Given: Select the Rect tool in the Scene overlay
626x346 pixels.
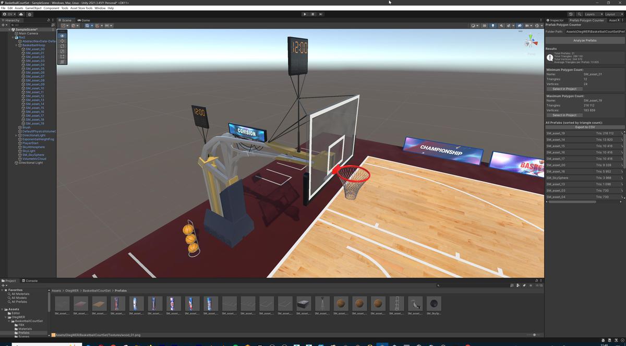Looking at the screenshot, I should click(x=62, y=57).
